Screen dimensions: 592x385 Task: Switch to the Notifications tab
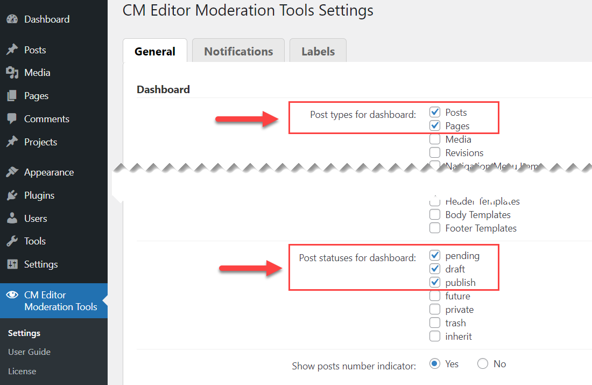[x=238, y=51]
